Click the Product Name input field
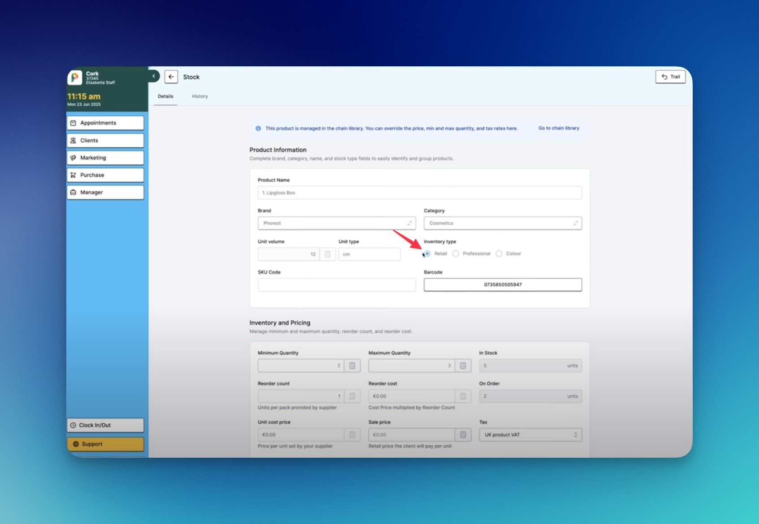Image resolution: width=759 pixels, height=524 pixels. [420, 193]
